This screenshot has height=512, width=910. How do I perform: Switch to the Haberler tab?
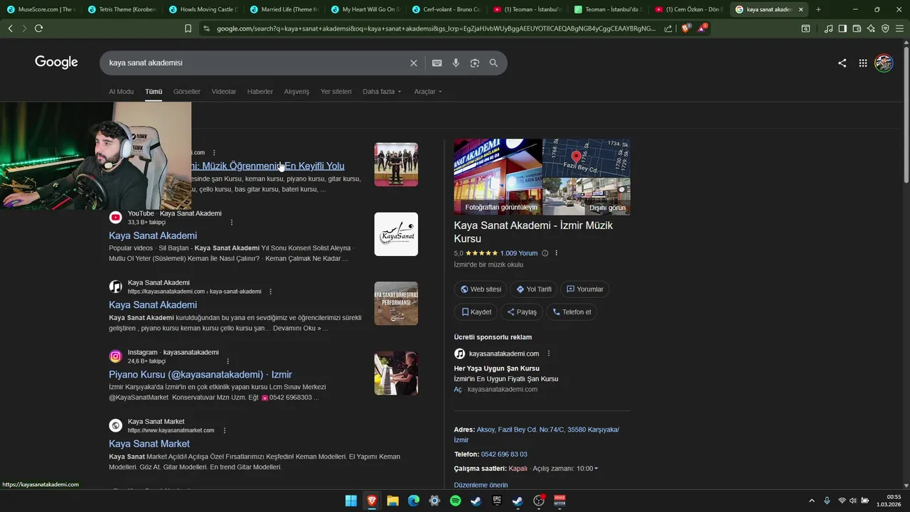click(260, 92)
